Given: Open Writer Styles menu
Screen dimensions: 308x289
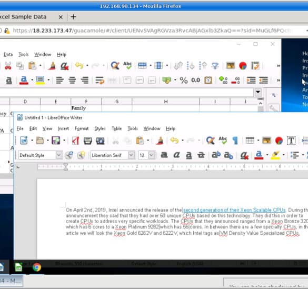Looking at the screenshot, I should pos(100,128).
